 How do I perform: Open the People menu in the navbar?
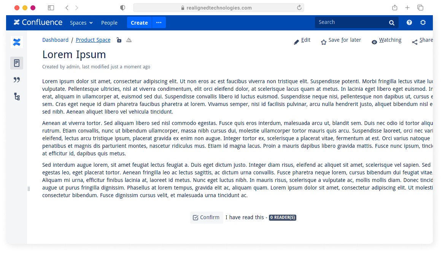pyautogui.click(x=109, y=23)
